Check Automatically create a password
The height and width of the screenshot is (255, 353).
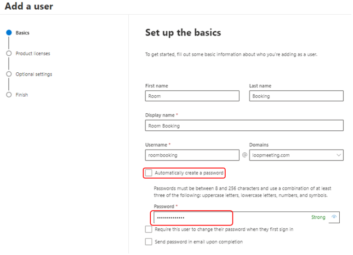(148, 173)
